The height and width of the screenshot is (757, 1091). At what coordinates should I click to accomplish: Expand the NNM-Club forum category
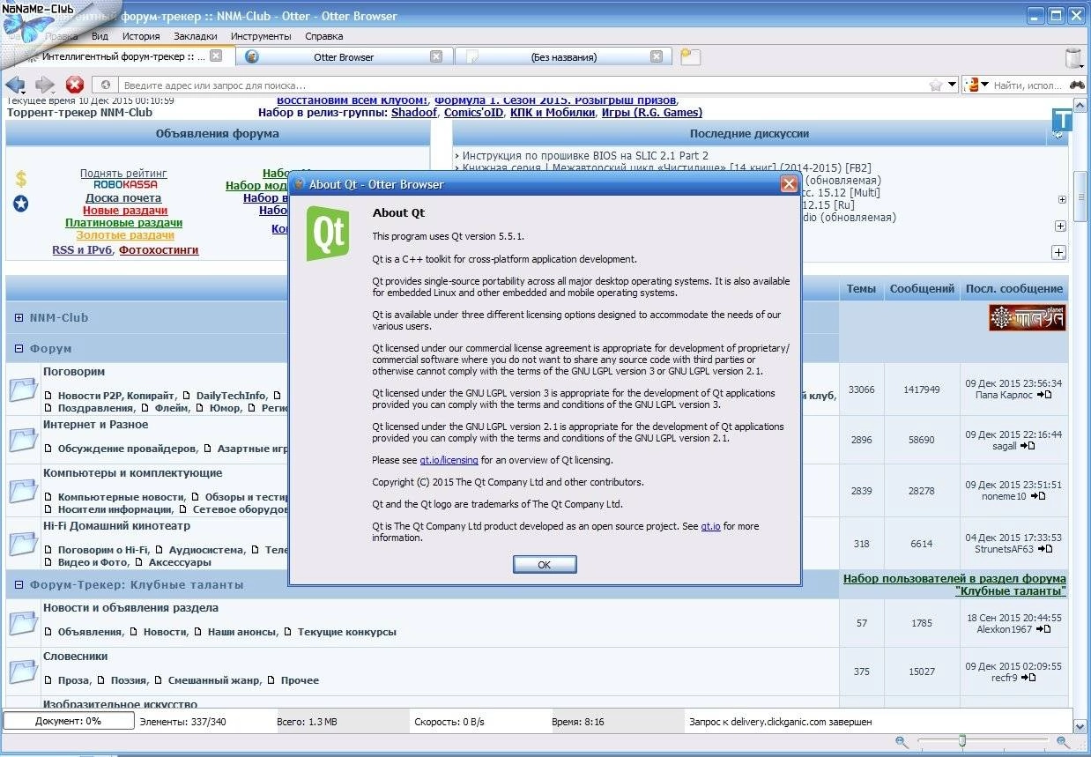click(19, 318)
